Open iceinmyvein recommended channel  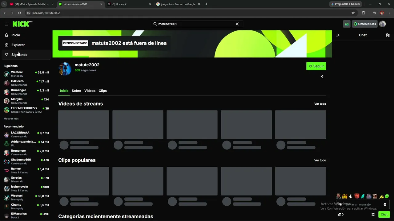click(x=26, y=188)
